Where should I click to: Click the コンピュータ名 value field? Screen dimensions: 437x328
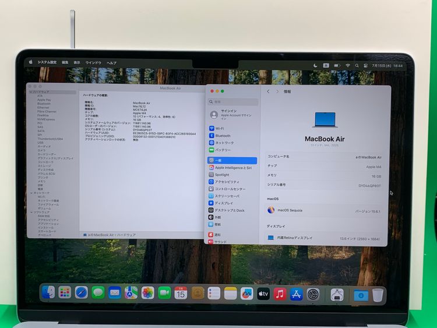368,157
